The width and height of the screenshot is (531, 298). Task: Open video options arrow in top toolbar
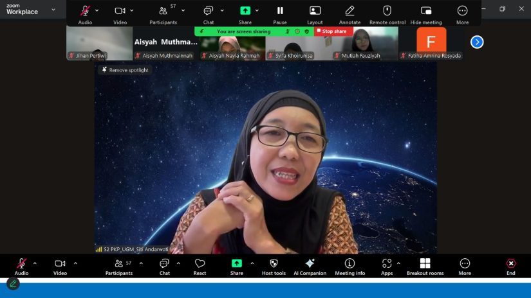click(x=132, y=11)
